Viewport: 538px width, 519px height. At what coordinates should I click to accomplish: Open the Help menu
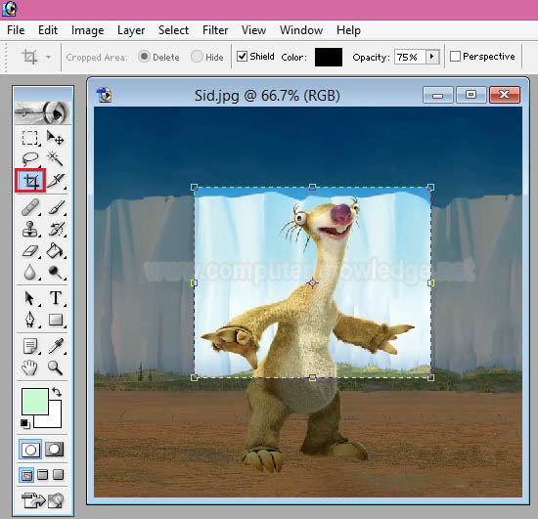tap(348, 30)
